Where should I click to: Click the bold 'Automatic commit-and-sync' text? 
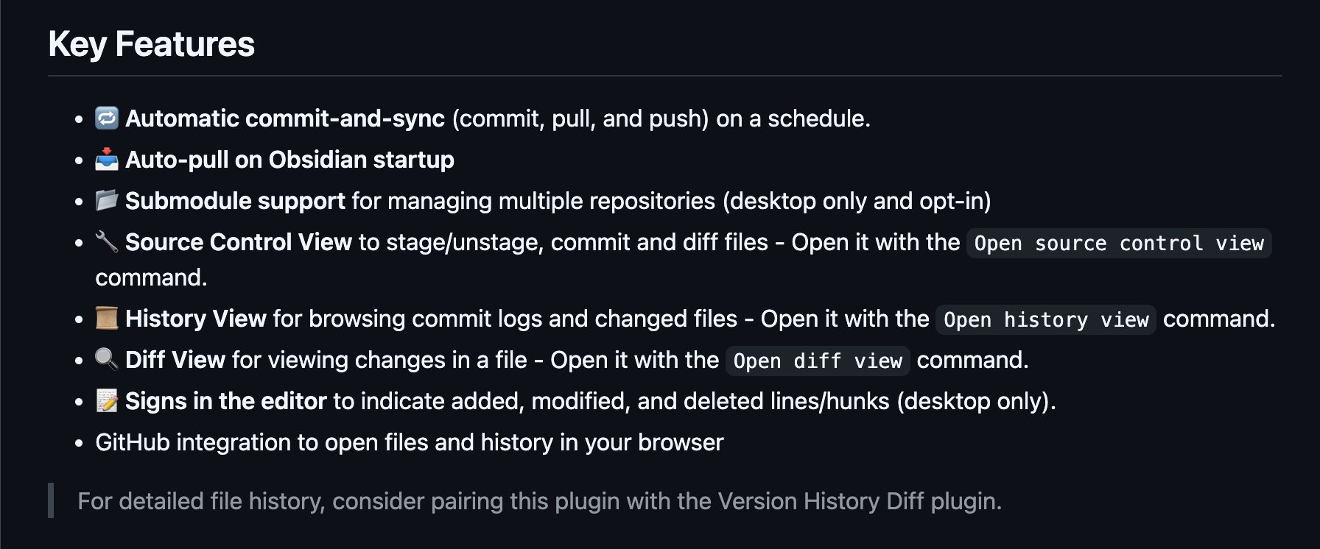285,118
